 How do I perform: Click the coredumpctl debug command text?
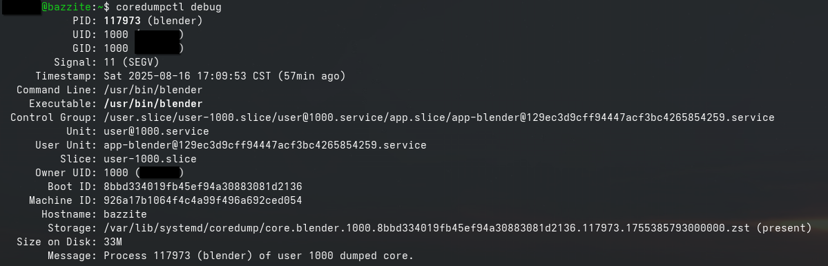(169, 8)
